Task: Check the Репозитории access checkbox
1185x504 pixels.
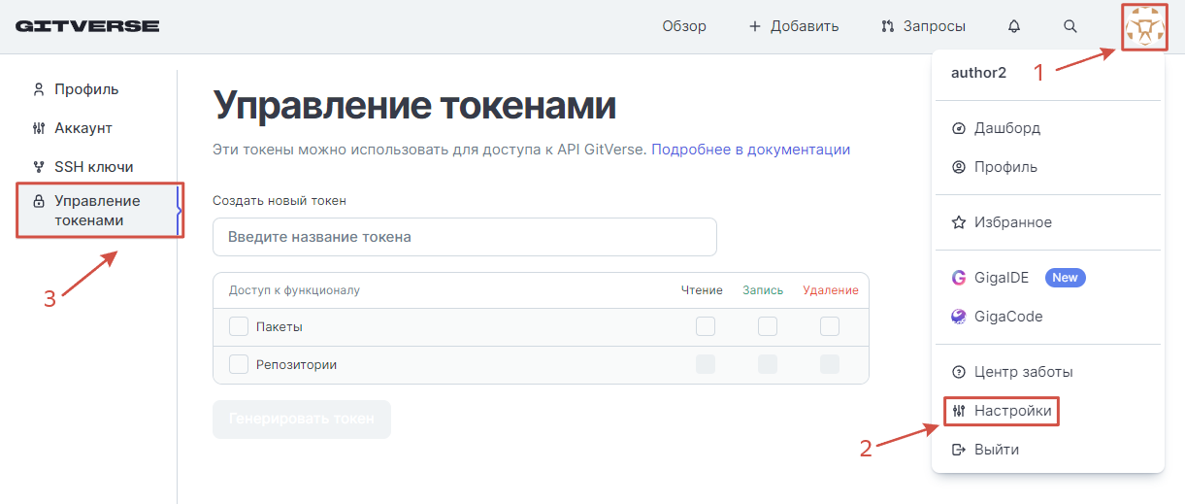Action: [239, 365]
